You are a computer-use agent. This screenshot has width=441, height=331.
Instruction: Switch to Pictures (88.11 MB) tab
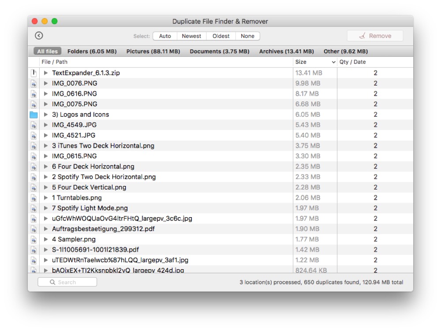153,52
